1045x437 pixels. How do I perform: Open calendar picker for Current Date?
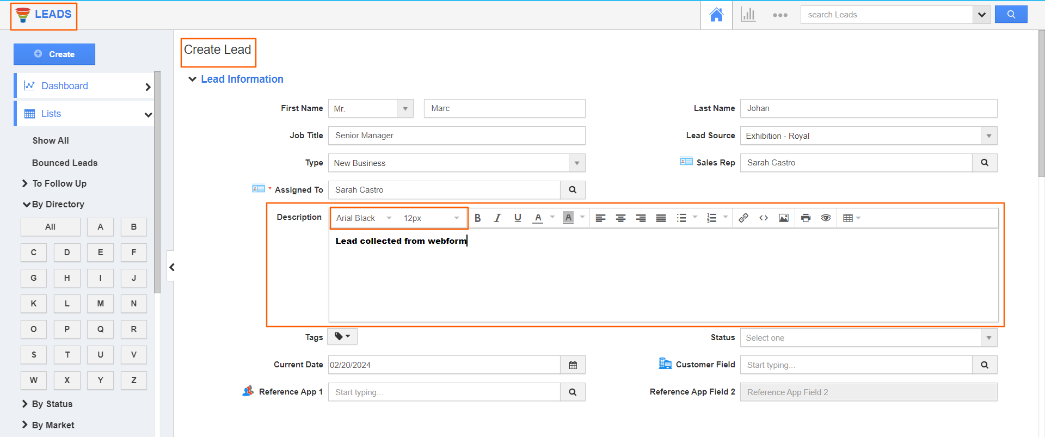click(573, 365)
